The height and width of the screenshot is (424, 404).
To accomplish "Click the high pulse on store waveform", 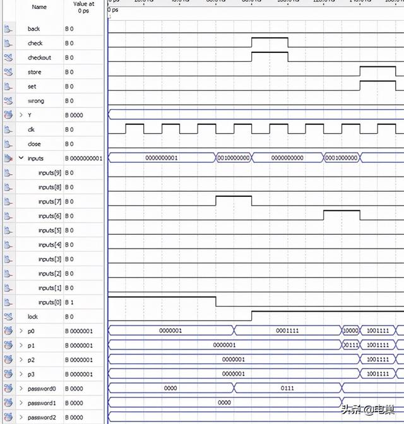I will click(x=377, y=71).
